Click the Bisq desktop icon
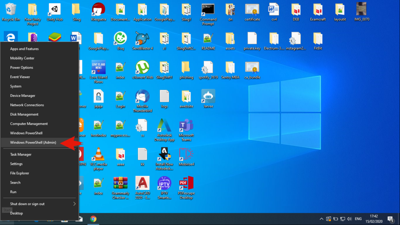This screenshot has height=225, width=400. [x=120, y=41]
